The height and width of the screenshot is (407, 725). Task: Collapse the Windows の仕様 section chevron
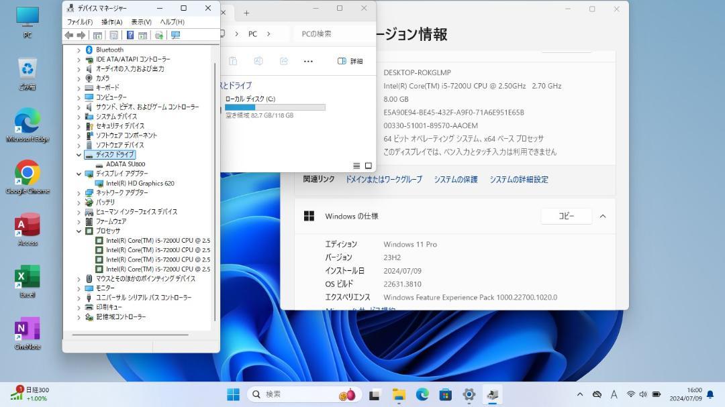click(603, 216)
